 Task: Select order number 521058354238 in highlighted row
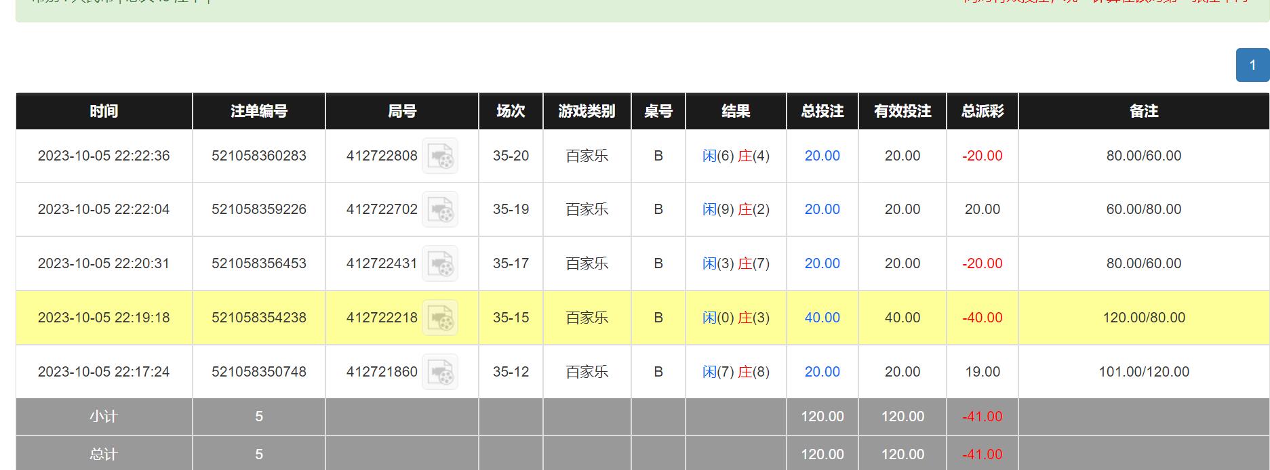(x=258, y=318)
